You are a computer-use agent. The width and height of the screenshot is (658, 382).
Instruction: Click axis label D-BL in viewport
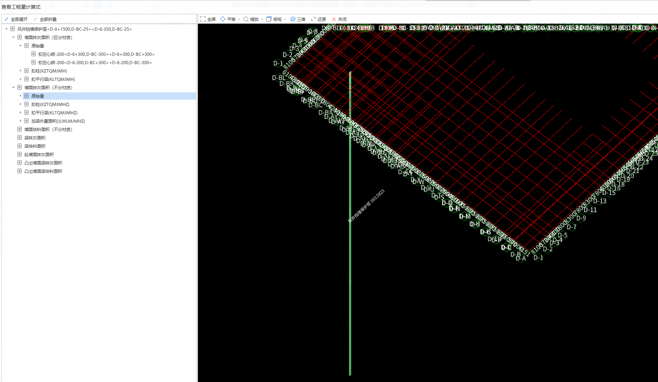[x=279, y=78]
